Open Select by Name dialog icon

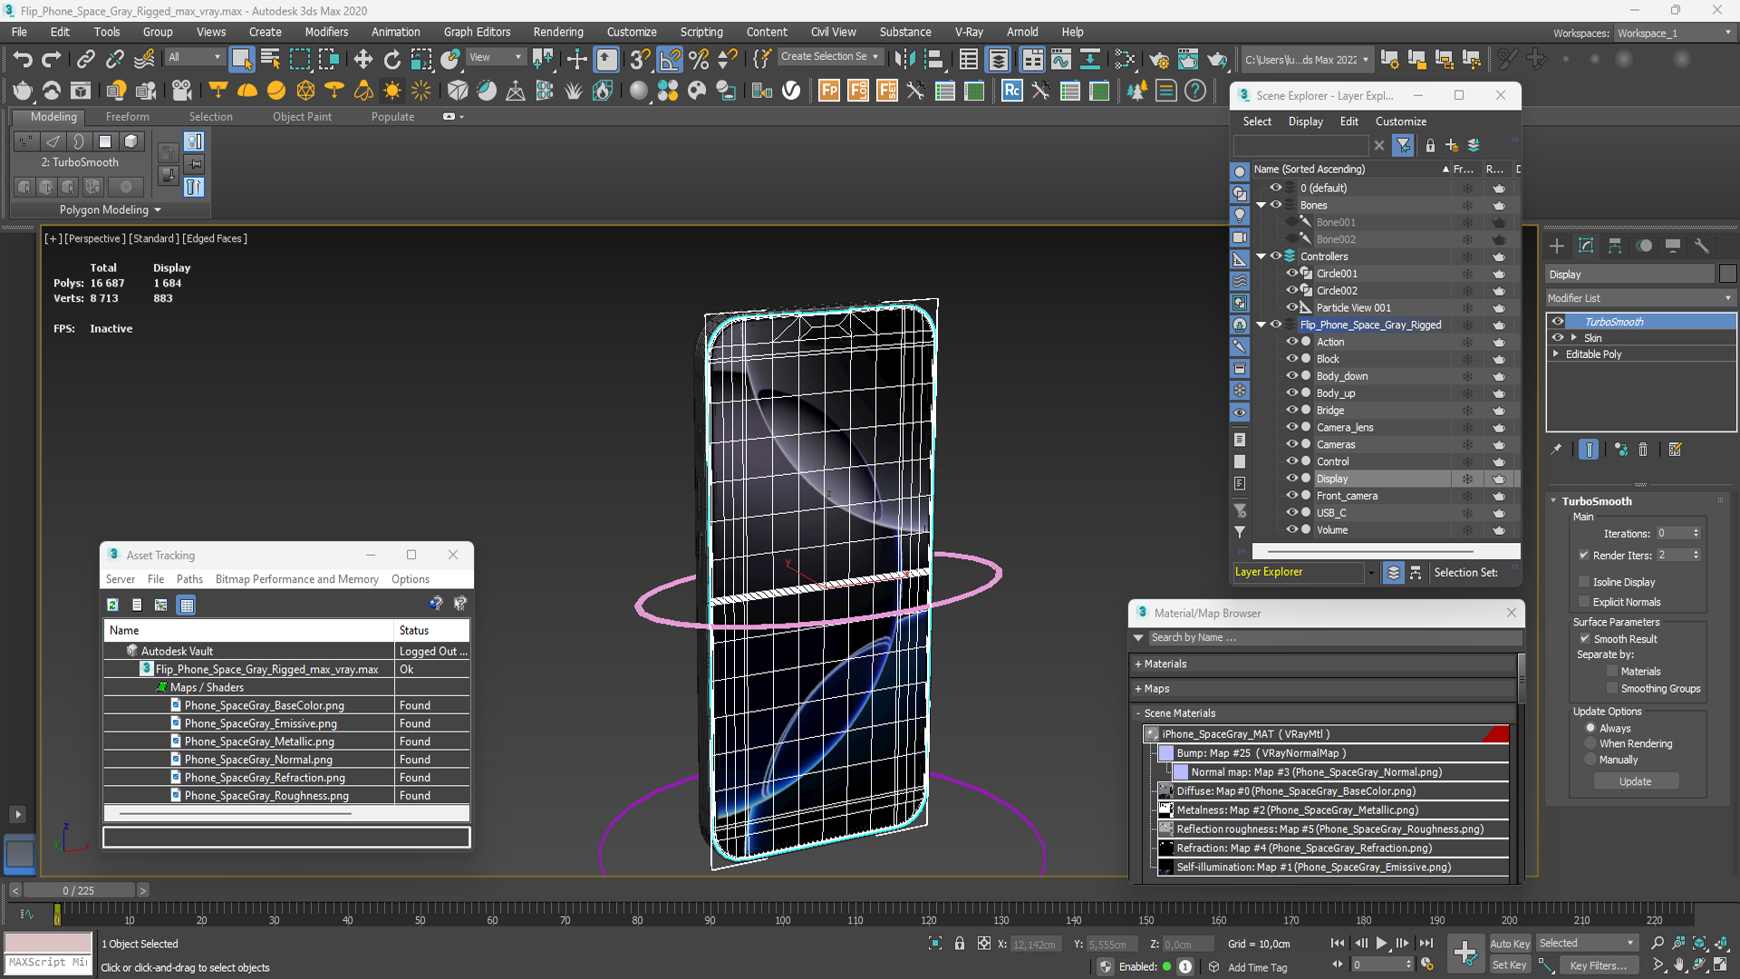pyautogui.click(x=270, y=60)
